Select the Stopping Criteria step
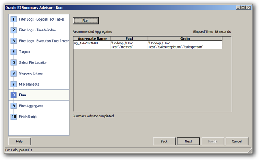 tap(31, 74)
